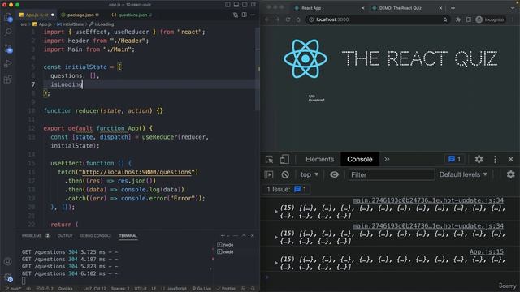Open Accounts icon in activity bar
The height and width of the screenshot is (292, 520).
tap(8, 261)
